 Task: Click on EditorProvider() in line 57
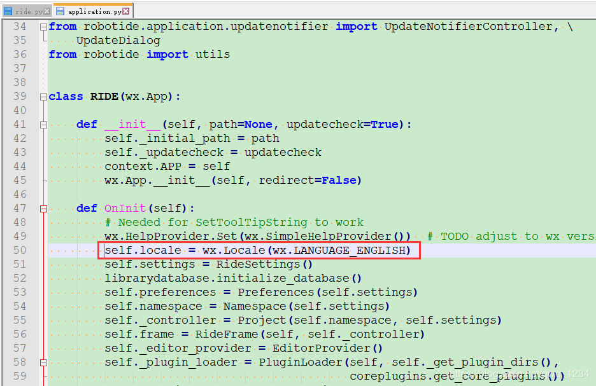coord(327,348)
